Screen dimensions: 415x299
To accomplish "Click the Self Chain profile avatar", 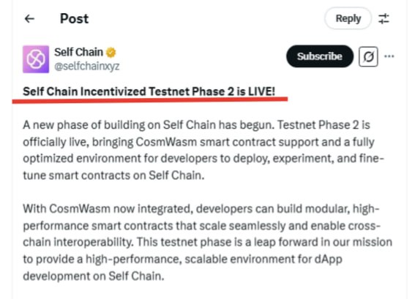I will pos(36,59).
